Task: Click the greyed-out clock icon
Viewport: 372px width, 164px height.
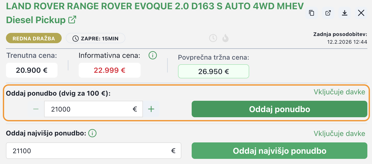Action: click(x=213, y=38)
